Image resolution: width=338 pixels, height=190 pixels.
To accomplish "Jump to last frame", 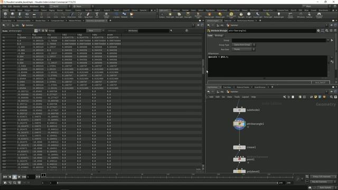I will pyautogui.click(x=24, y=177).
